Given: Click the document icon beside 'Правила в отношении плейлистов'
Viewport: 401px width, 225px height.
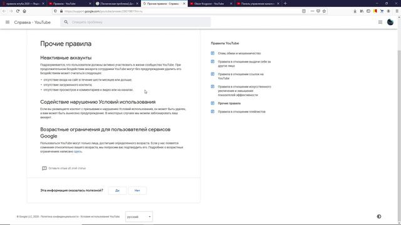Looking at the screenshot, I should point(212,111).
